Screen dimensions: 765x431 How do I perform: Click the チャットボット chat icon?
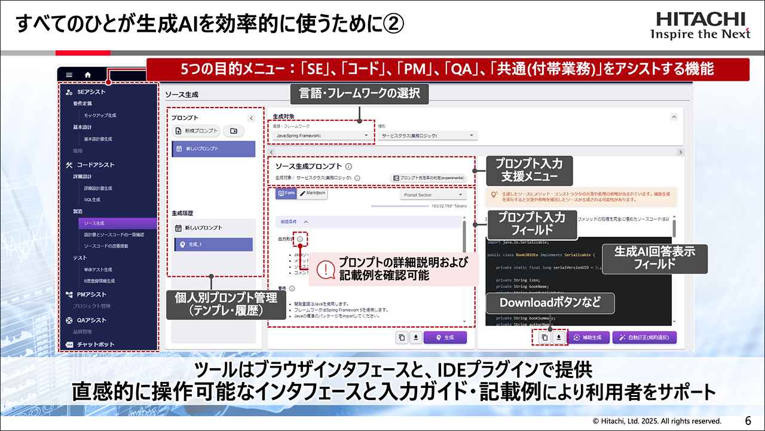click(x=69, y=344)
